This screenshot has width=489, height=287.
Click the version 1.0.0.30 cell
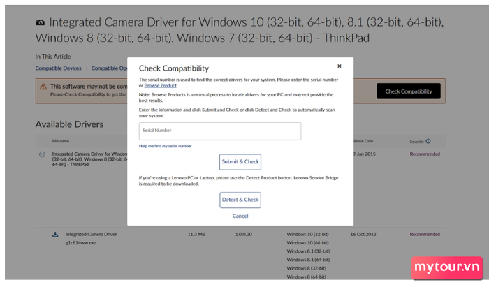[244, 234]
